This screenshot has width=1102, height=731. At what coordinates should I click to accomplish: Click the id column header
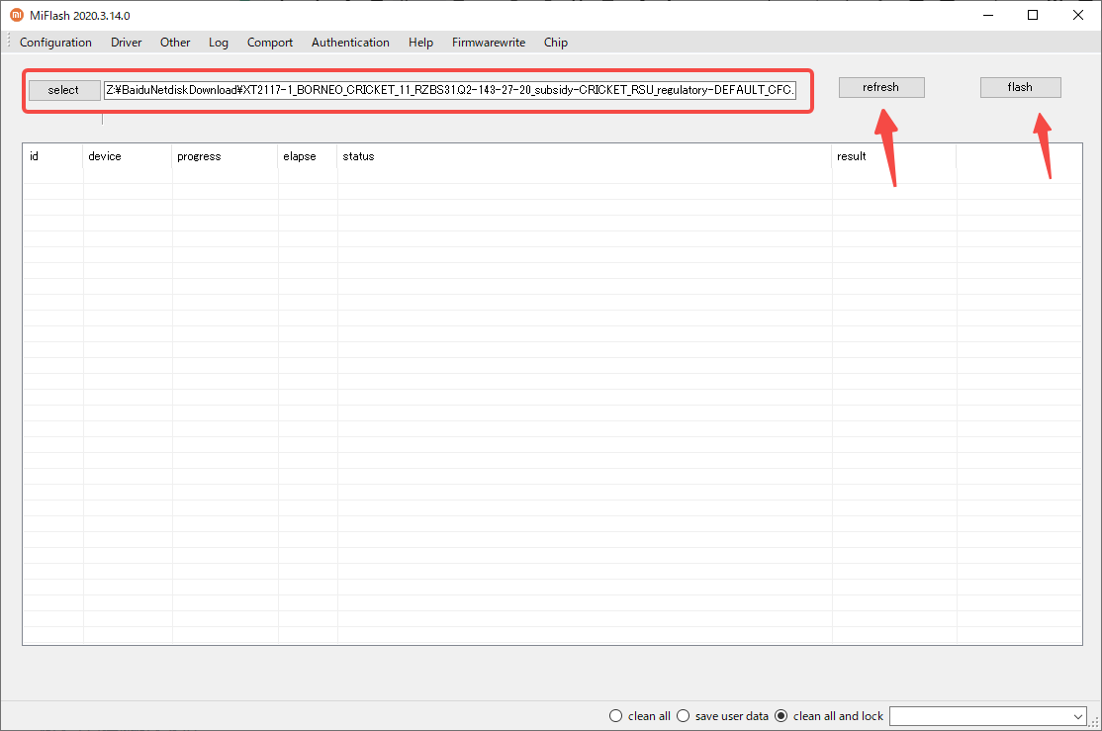click(52, 156)
